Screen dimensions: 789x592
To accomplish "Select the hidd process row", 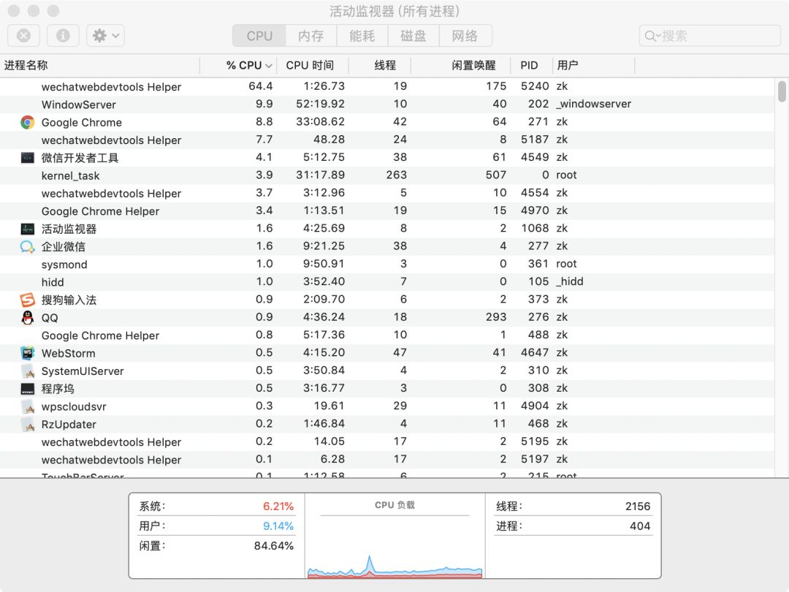I will click(x=387, y=282).
